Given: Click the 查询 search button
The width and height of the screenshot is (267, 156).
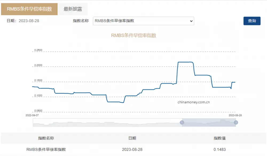Looking at the screenshot, I should coord(252,21).
